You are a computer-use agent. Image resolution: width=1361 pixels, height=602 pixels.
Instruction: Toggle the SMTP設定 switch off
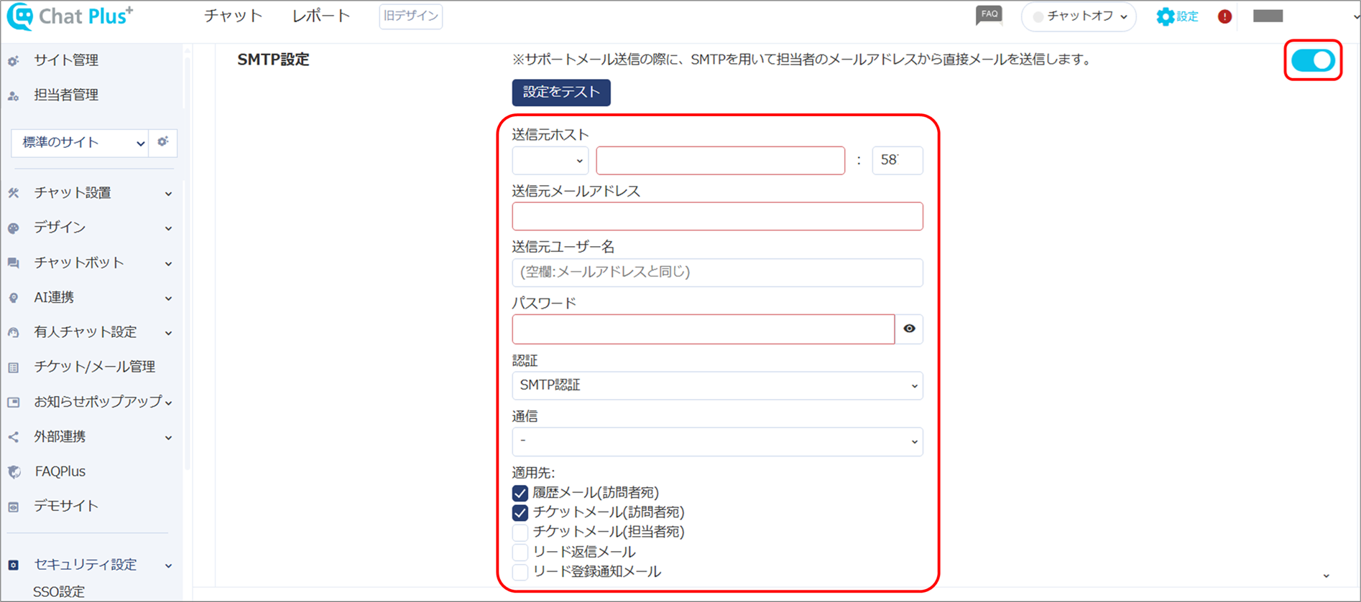[1313, 60]
